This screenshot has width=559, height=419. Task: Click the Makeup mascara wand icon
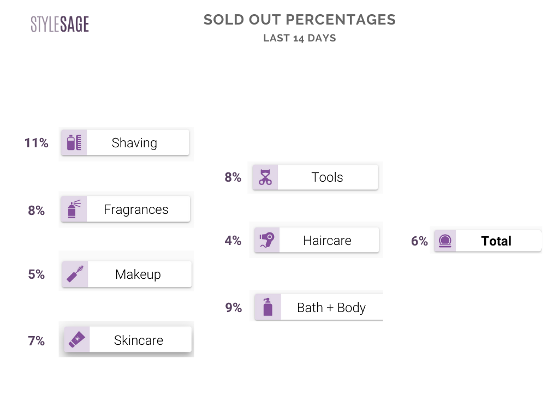click(75, 274)
